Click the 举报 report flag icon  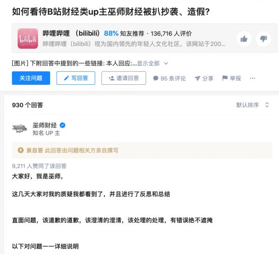click(225, 78)
